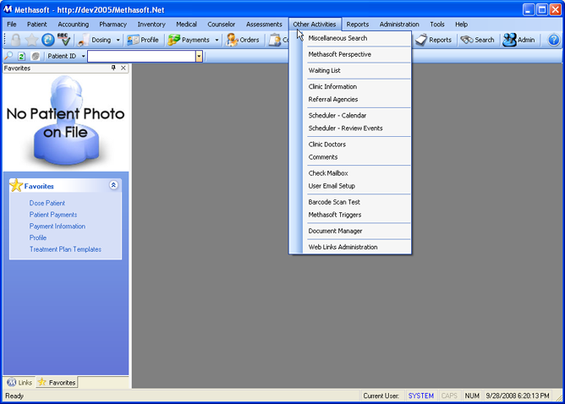Click the green refresh document icon
Viewport: 565px width, 404px height.
22,56
